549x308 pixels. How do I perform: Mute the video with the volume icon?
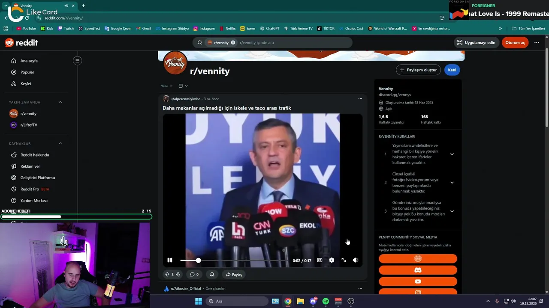point(356,260)
